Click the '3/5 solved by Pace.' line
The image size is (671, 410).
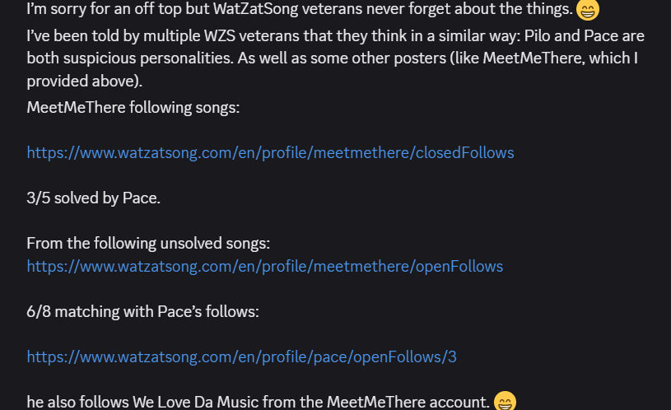(93, 198)
